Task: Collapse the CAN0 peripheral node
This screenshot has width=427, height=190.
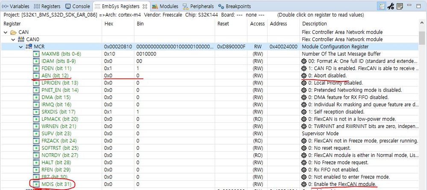Action: 13,40
